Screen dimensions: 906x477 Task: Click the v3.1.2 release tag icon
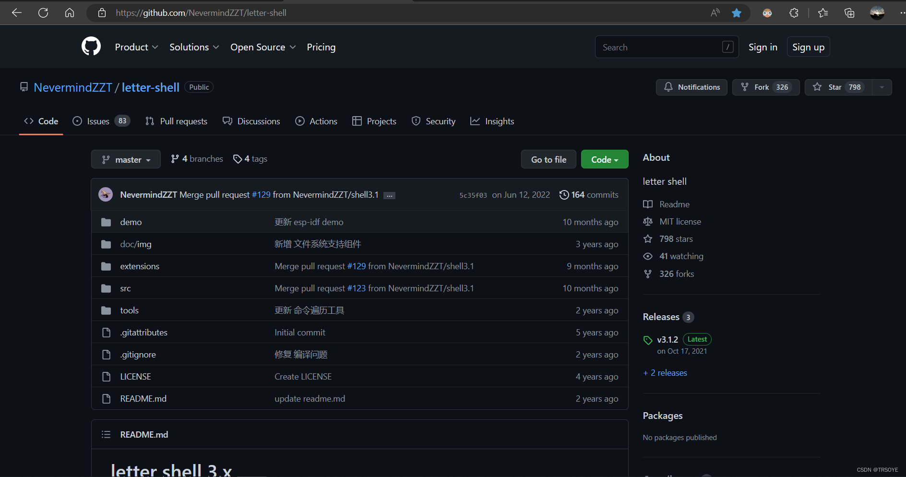point(648,340)
